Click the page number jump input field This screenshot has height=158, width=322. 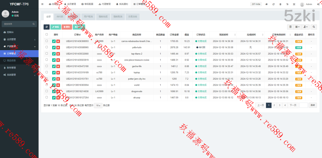click(303, 105)
